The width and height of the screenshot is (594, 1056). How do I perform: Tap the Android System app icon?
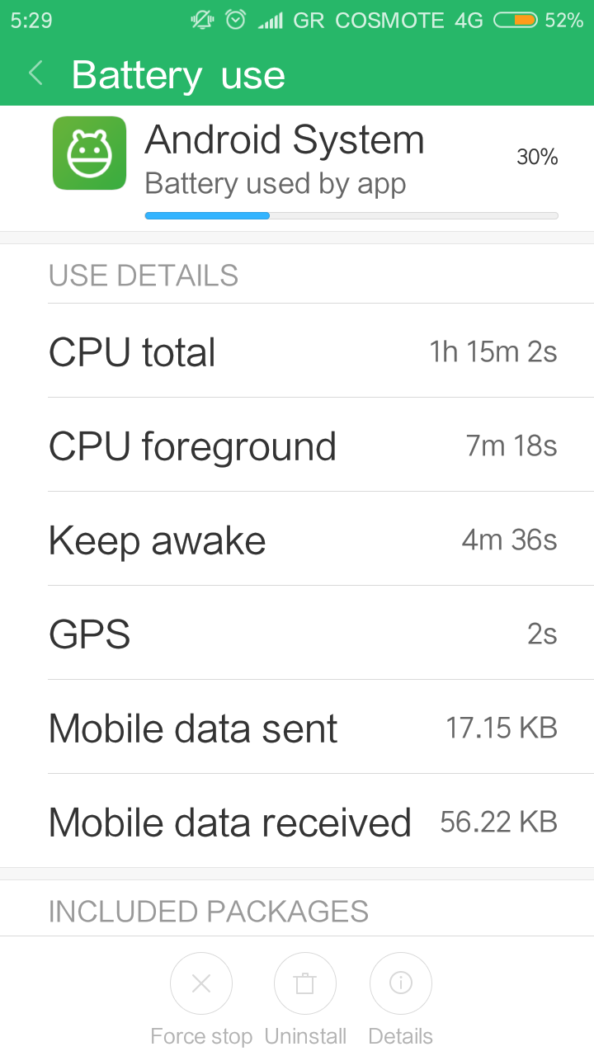click(x=89, y=153)
